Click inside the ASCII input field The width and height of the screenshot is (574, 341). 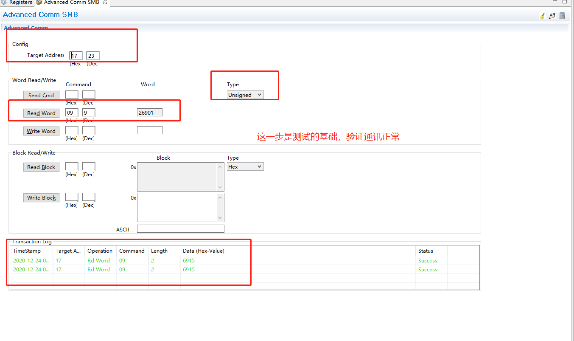coord(180,228)
